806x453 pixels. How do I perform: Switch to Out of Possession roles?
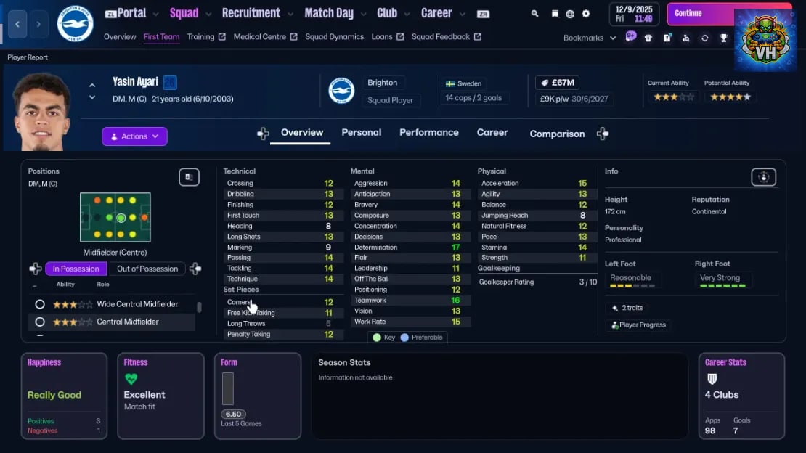tap(147, 269)
